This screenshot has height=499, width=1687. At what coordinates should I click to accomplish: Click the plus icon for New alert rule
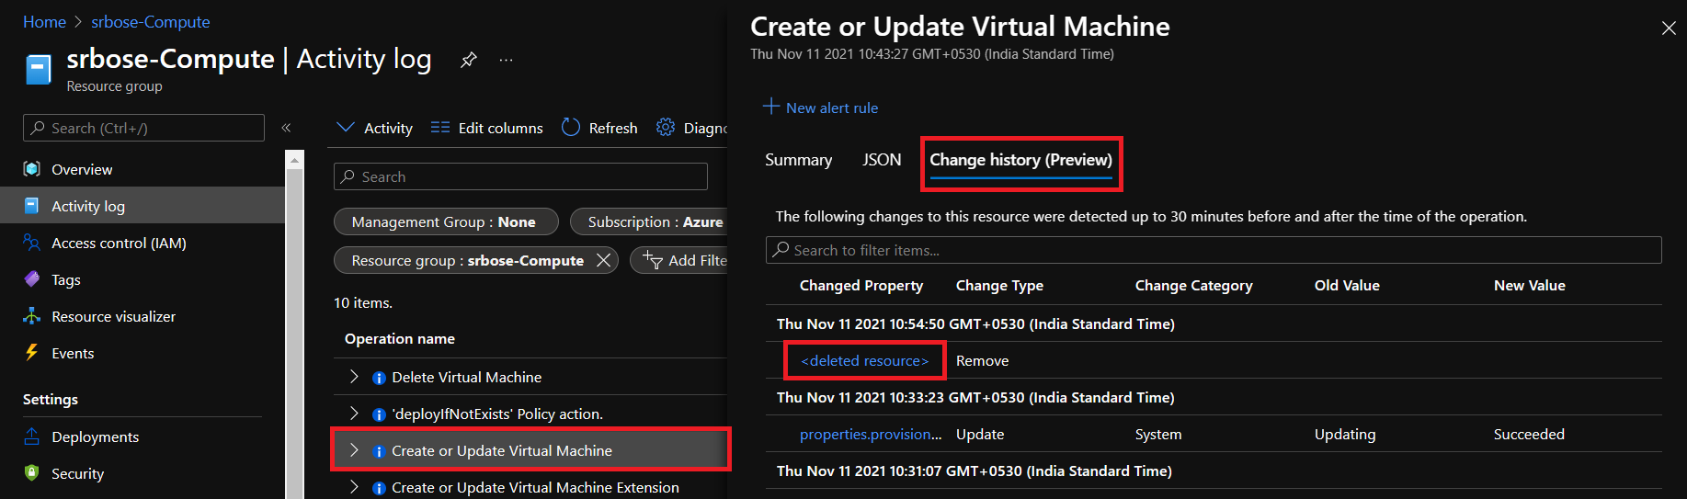[771, 107]
